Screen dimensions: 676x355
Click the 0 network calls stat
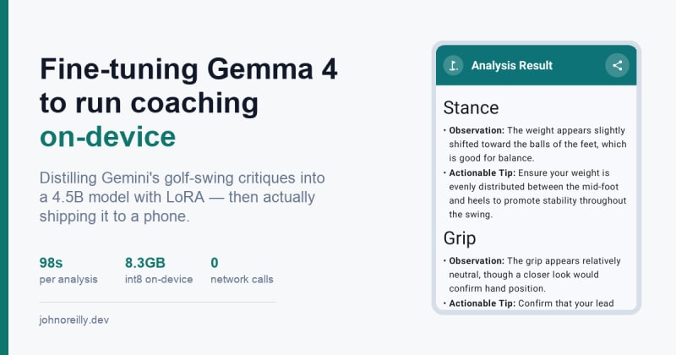pyautogui.click(x=242, y=270)
